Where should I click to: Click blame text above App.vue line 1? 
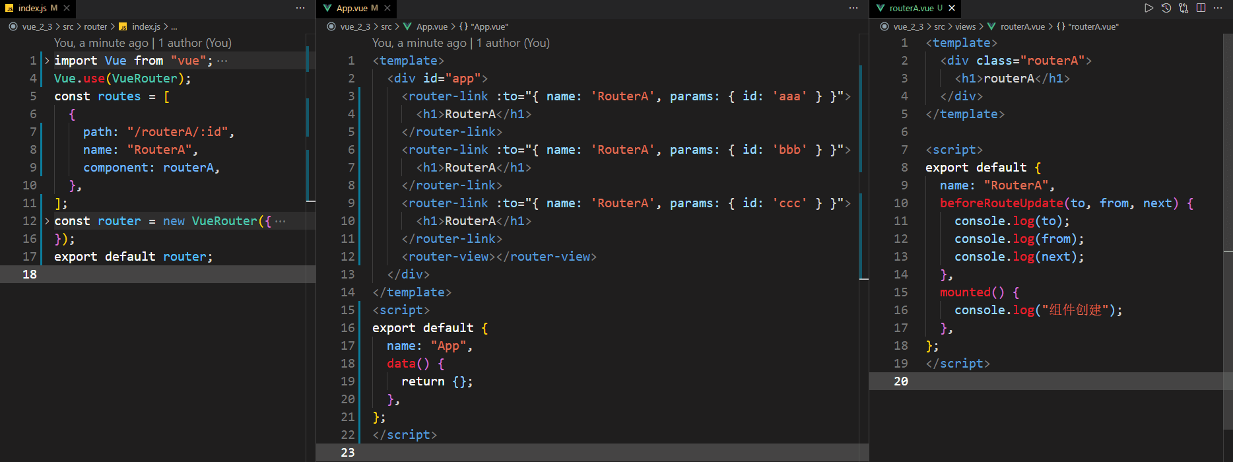(x=461, y=43)
